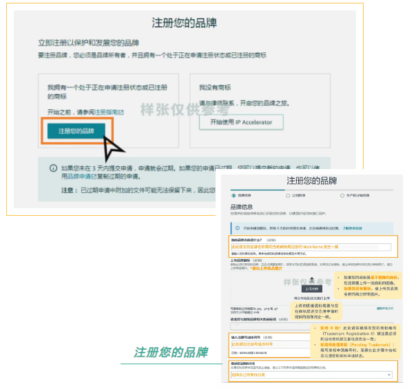
Task: Click the info icon in the blue form banner
Action: coord(238,228)
